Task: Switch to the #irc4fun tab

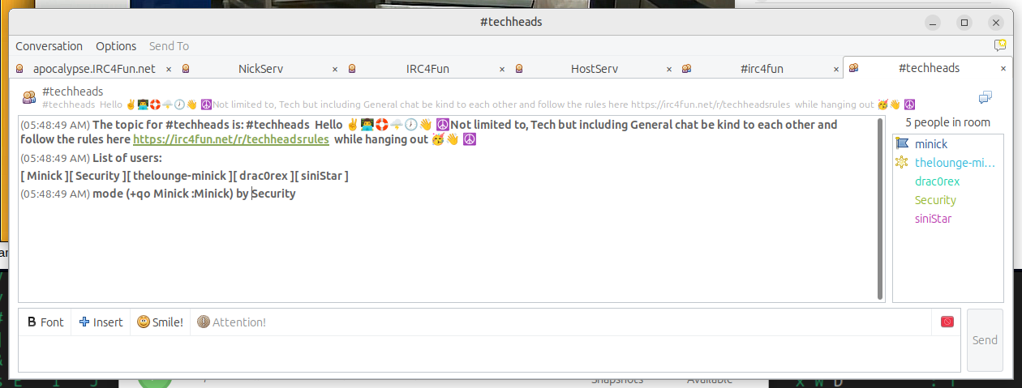Action: (x=762, y=69)
